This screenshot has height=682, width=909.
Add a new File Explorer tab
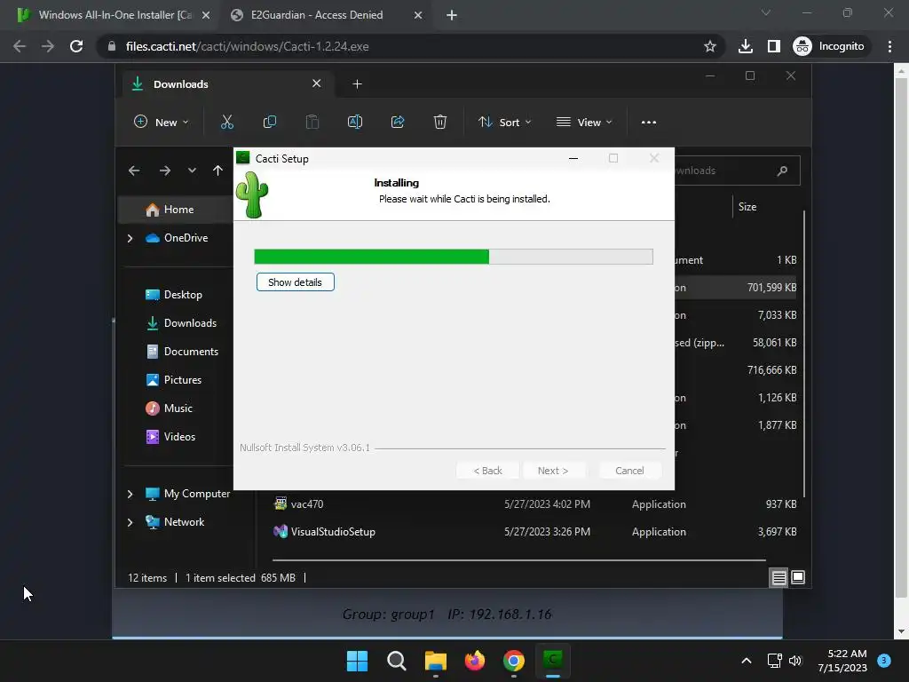click(x=357, y=84)
